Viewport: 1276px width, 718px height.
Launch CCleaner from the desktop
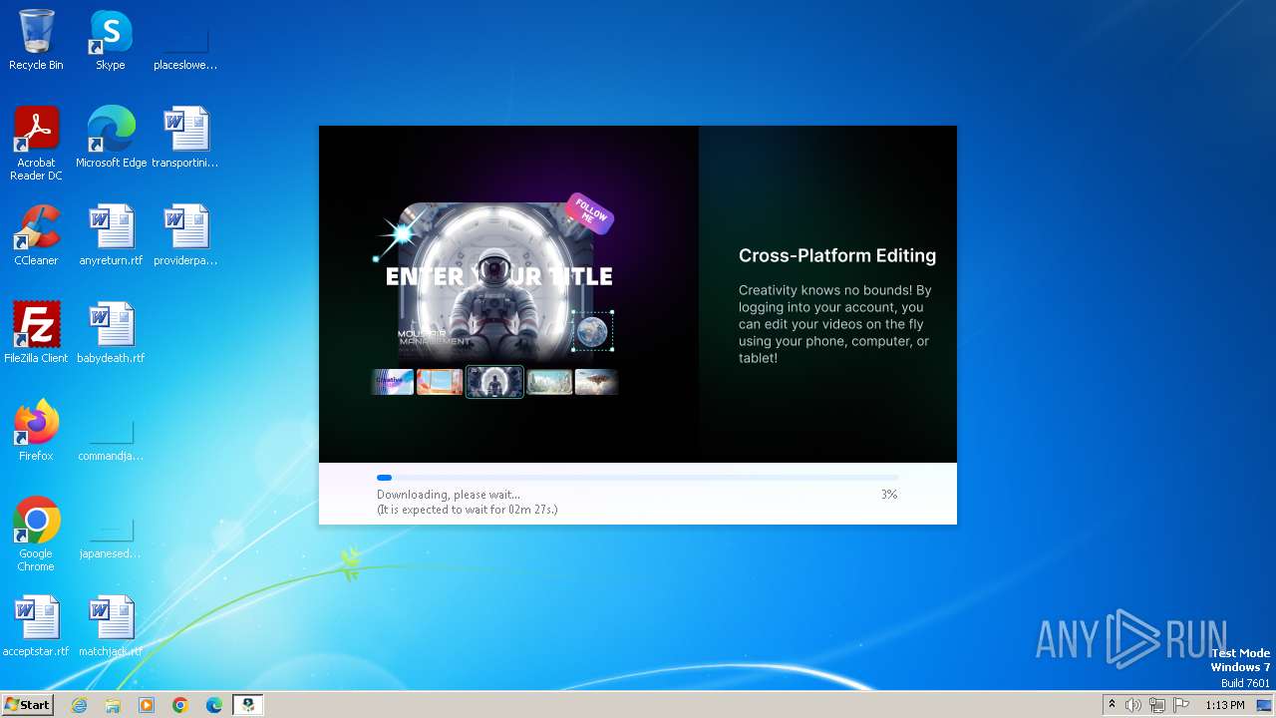coord(36,235)
